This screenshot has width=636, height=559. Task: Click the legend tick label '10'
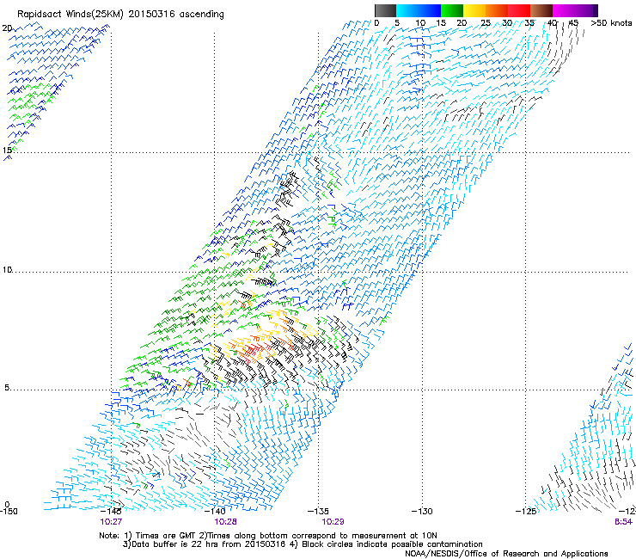coord(420,23)
